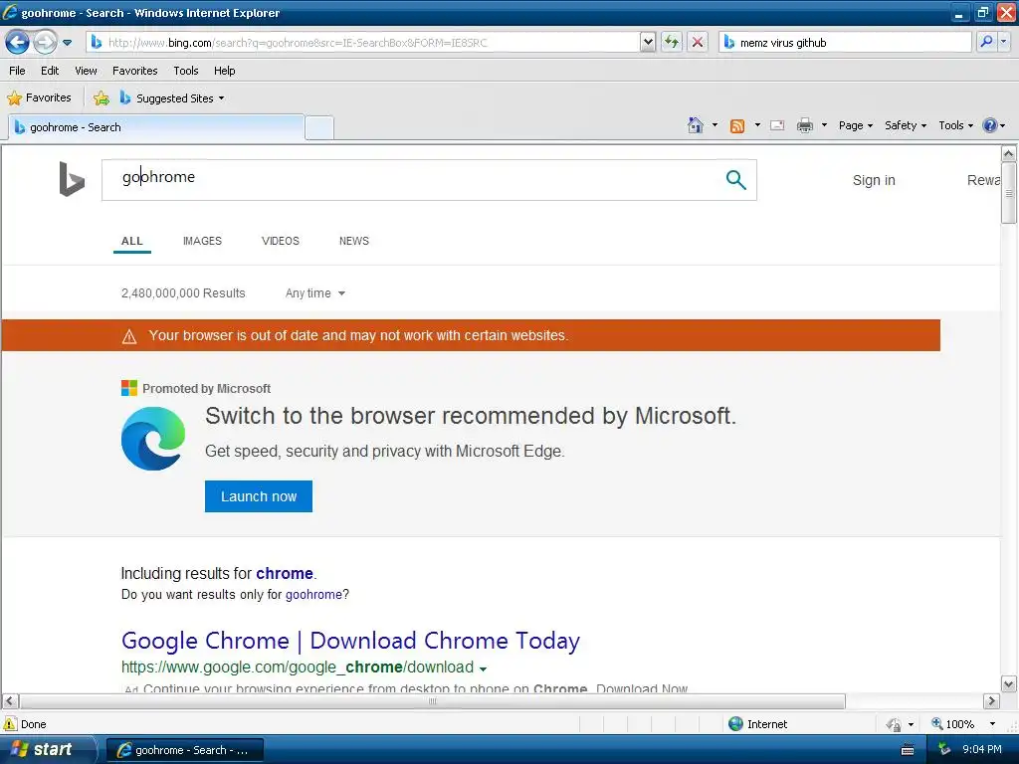The width and height of the screenshot is (1019, 764).
Task: Click the Bing search magnifier icon
Action: click(735, 180)
